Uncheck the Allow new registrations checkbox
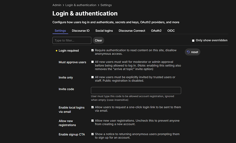Image resolution: width=236 pixels, height=143 pixels. (92, 120)
